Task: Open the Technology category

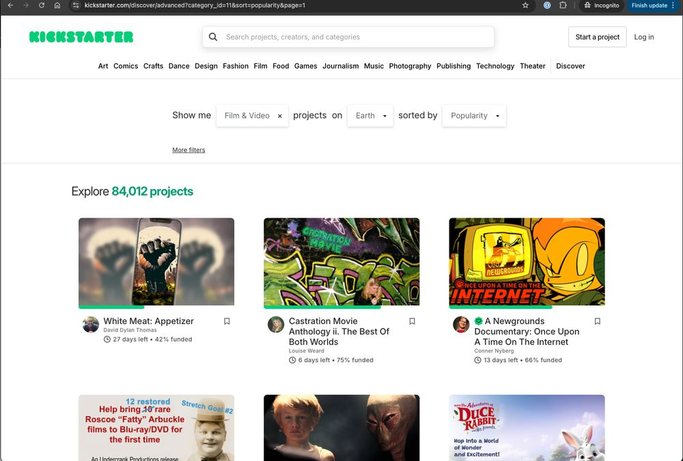Action: coord(495,66)
